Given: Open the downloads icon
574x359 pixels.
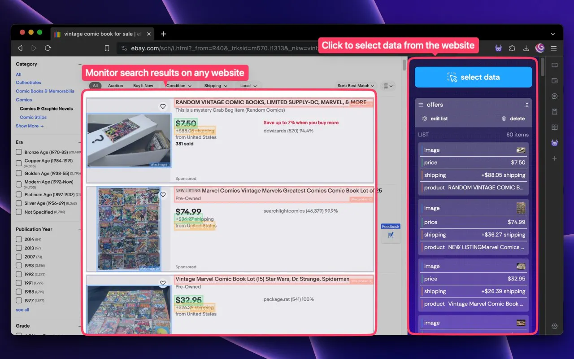Looking at the screenshot, I should [x=526, y=48].
